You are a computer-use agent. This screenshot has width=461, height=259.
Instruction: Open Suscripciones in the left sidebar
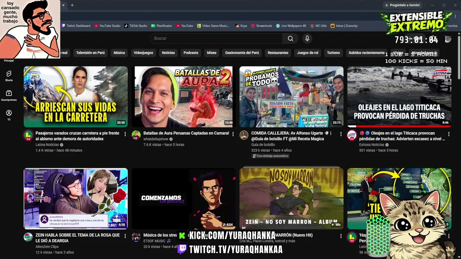tap(9, 95)
